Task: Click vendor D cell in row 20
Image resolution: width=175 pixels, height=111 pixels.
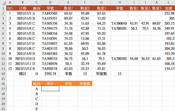Action: point(37,104)
